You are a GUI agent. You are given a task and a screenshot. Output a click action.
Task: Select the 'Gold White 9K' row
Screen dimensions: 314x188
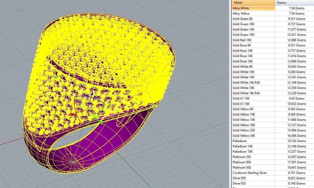click(273, 67)
